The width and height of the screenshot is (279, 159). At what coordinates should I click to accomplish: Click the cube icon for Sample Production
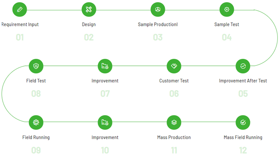pyautogui.click(x=158, y=10)
